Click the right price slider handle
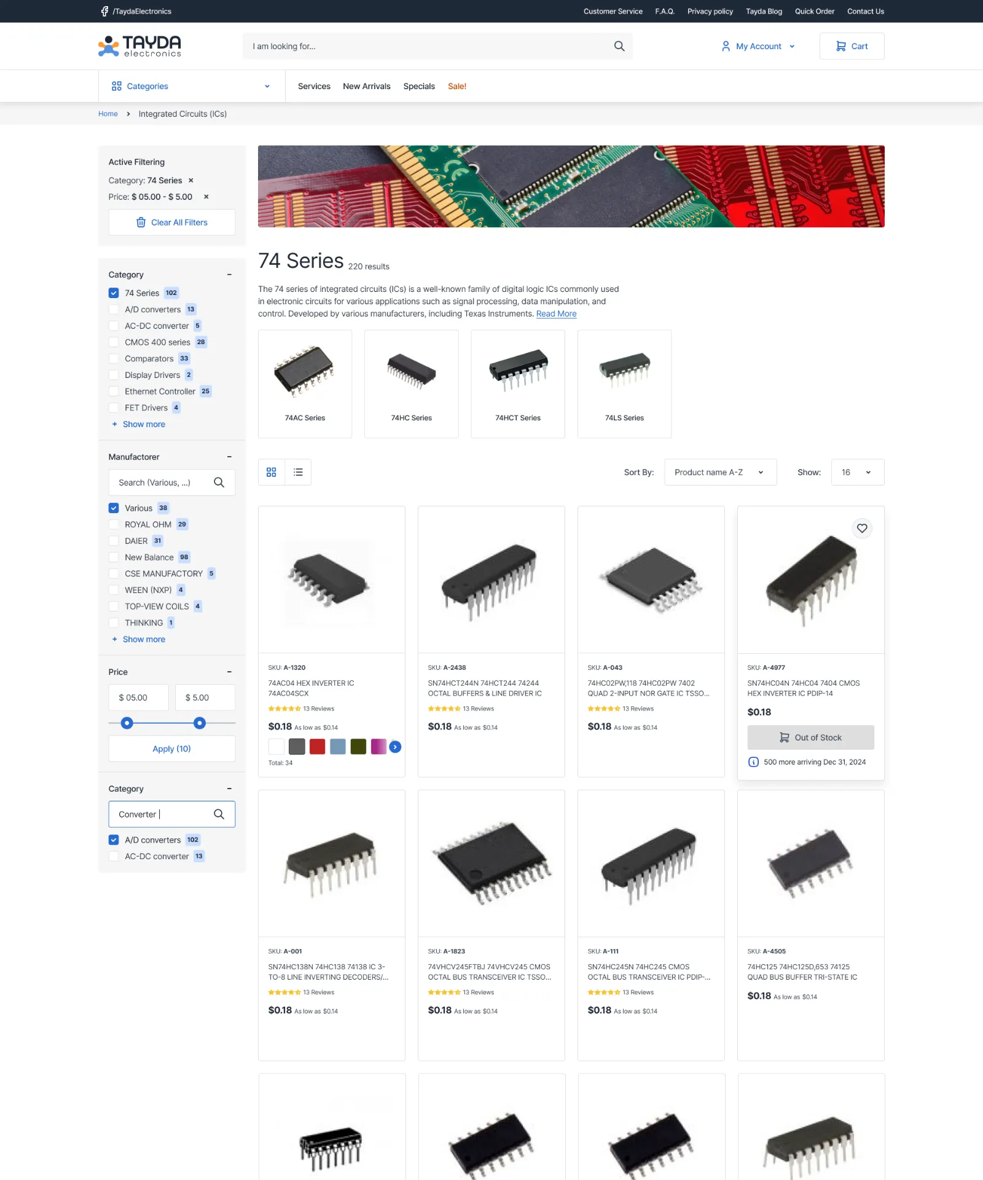The image size is (983, 1180). point(200,723)
